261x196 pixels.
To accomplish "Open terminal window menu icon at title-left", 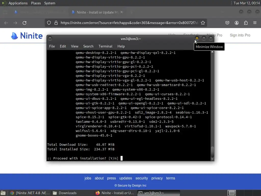I will click(50, 38).
